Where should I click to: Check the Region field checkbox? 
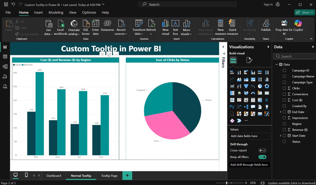(x=284, y=124)
